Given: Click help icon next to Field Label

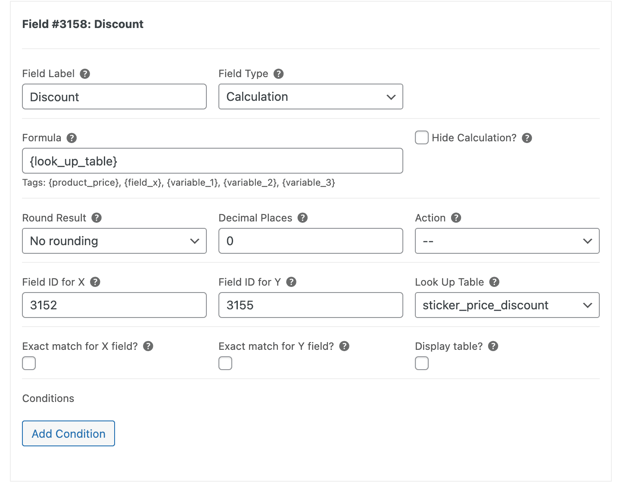Looking at the screenshot, I should [85, 74].
